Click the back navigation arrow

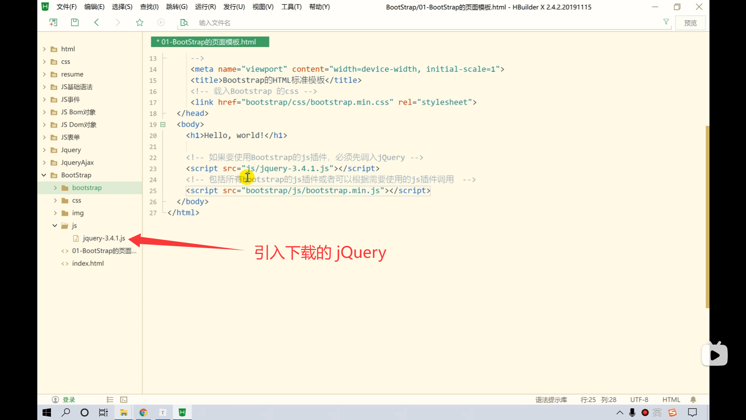(96, 23)
